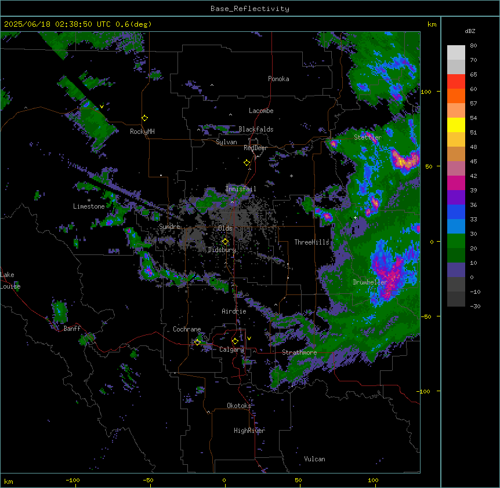Image resolution: width=500 pixels, height=488 pixels.
Task: Click the slate purple 0-10 dBZ swatch
Action: point(456,270)
